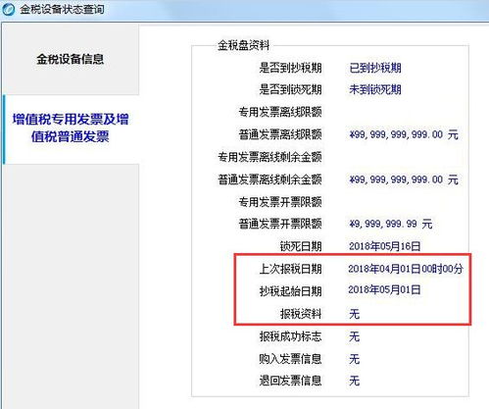Click the 报税资料 value 无
The image size is (489, 409).
click(354, 314)
